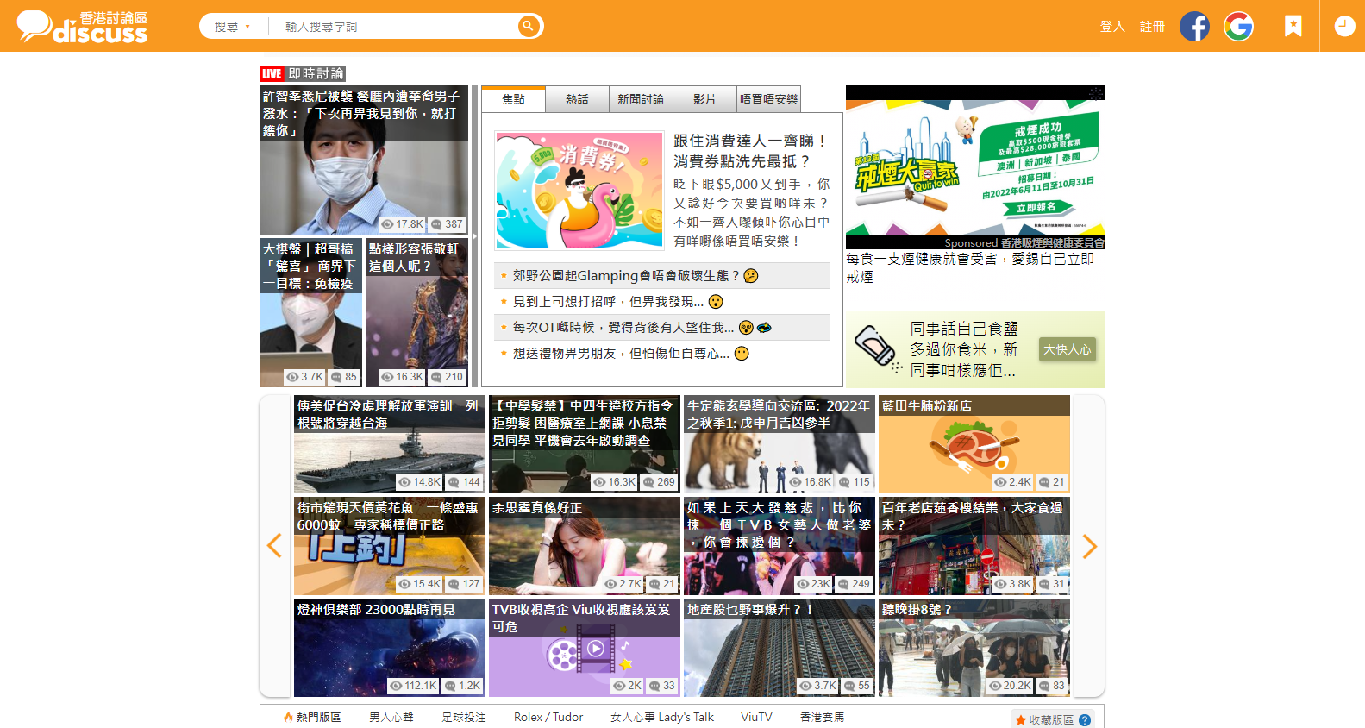Sign in with the Google icon

click(x=1238, y=27)
